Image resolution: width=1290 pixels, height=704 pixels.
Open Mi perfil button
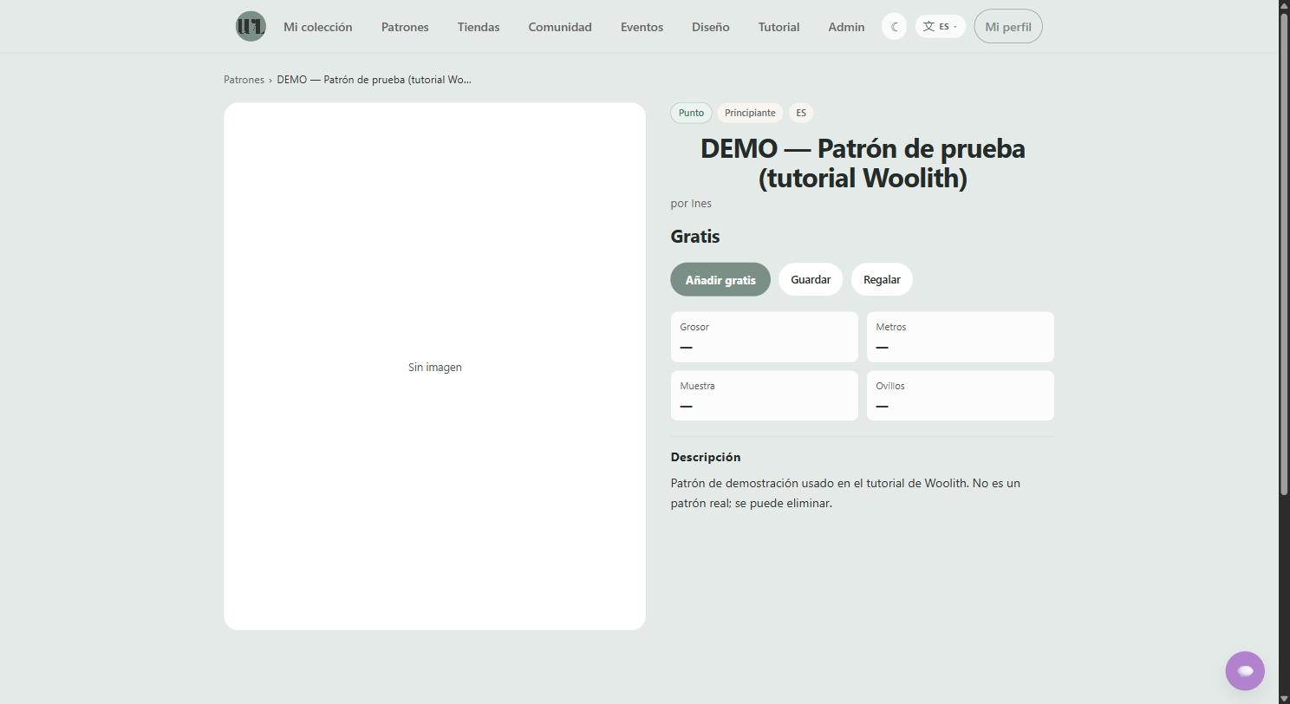coord(1007,27)
